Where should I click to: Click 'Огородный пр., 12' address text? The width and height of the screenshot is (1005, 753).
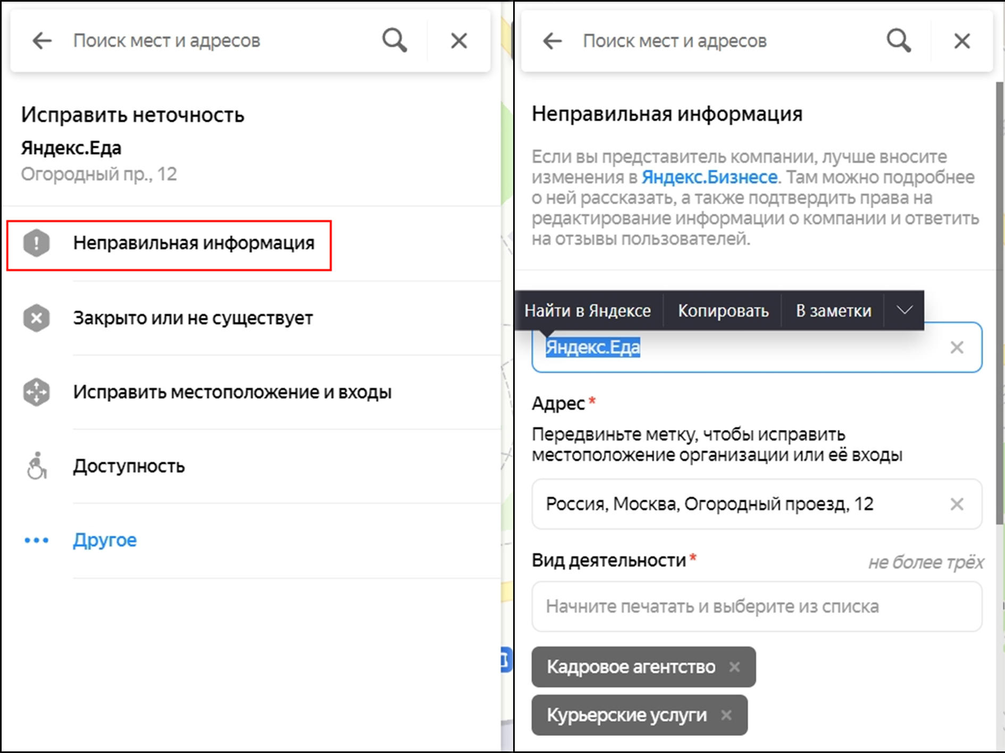[x=99, y=174]
